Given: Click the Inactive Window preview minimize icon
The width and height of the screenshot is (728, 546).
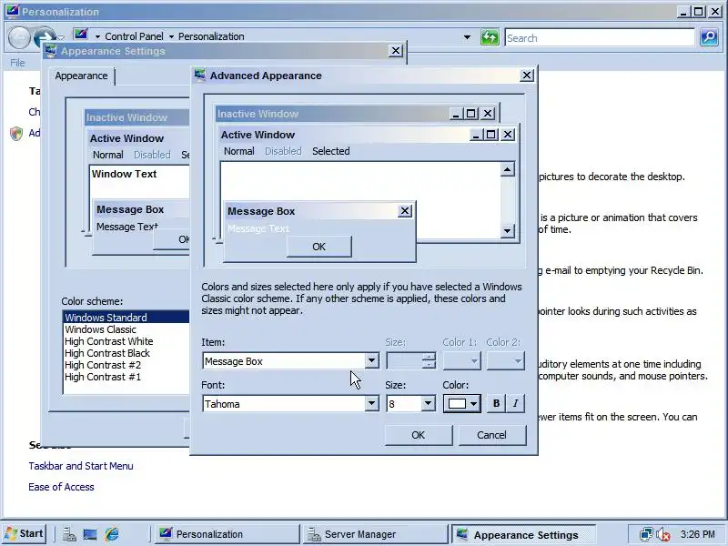Looking at the screenshot, I should click(x=455, y=114).
